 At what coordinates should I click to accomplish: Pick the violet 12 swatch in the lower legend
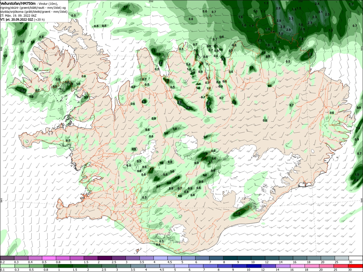(268, 266)
